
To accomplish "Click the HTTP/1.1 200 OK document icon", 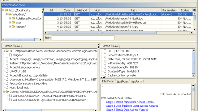I will click(x=105, y=51).
